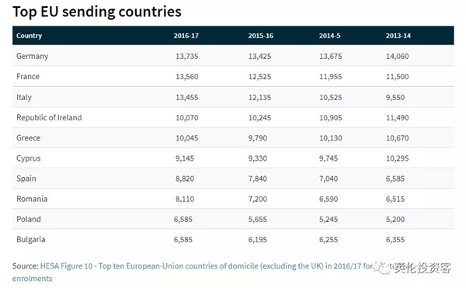This screenshot has height=288, width=466.
Task: Click the 2013-14 column header
Action: pyautogui.click(x=398, y=36)
